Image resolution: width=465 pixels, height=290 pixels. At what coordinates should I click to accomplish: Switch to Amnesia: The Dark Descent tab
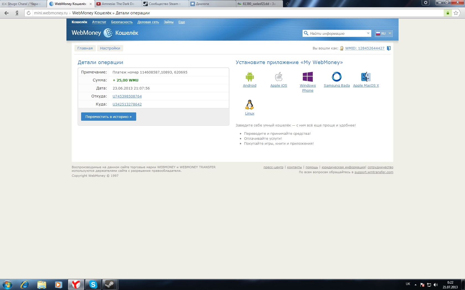point(118,4)
